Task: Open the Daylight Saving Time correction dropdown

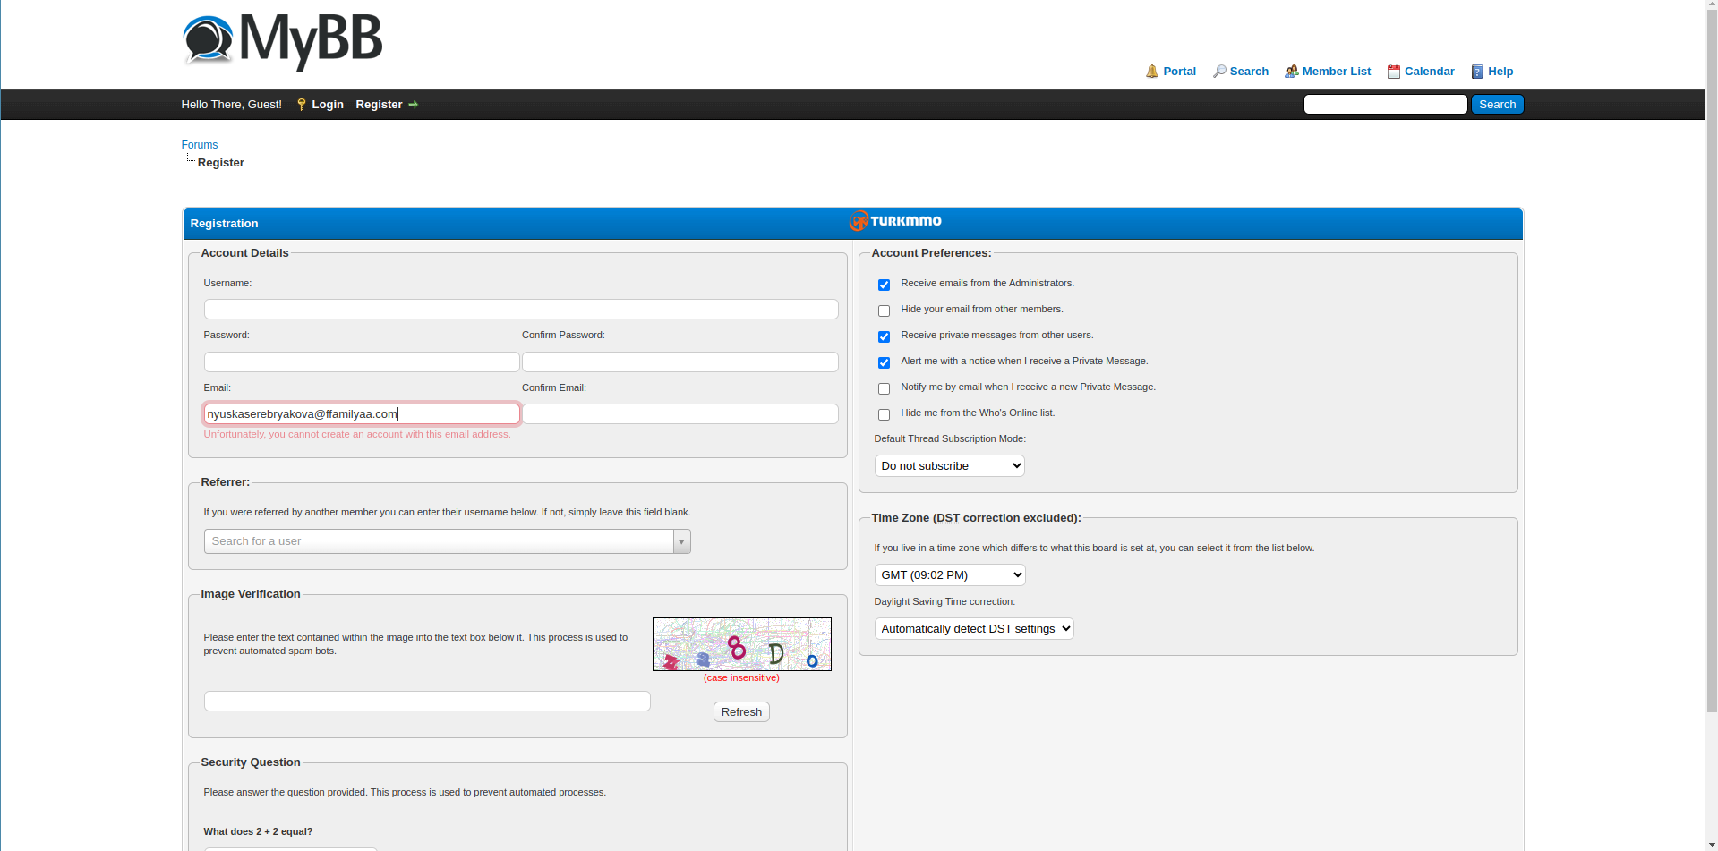Action: tap(974, 629)
